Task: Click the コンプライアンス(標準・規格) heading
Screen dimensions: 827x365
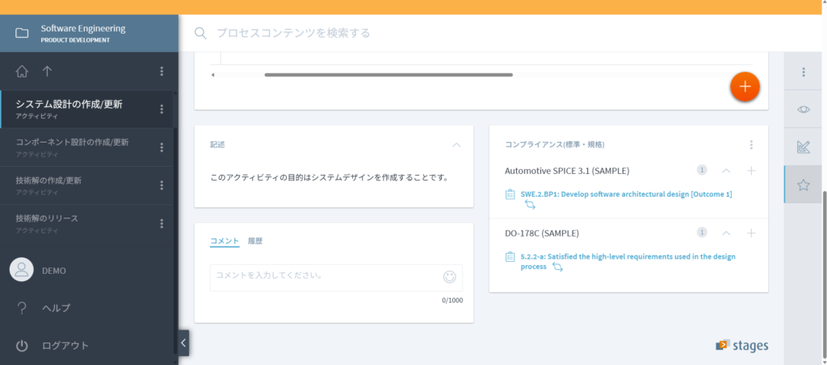Action: (555, 145)
